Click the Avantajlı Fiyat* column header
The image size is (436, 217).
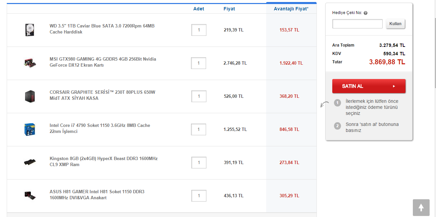click(x=291, y=9)
